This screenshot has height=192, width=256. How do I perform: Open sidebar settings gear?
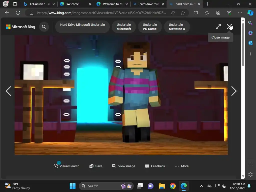tap(250, 174)
